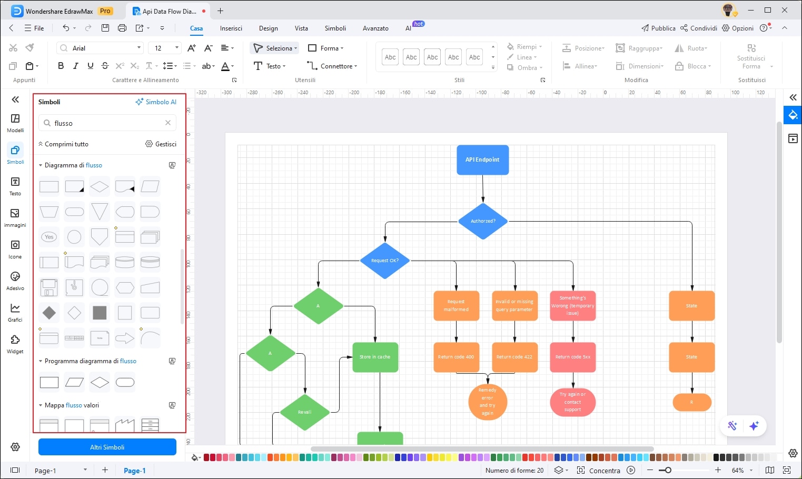The height and width of the screenshot is (479, 802).
Task: Click the Altri Simboli button
Action: point(107,447)
